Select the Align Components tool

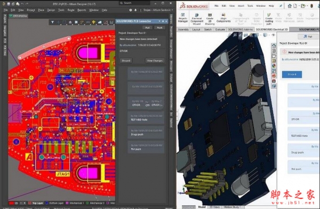[223, 18]
